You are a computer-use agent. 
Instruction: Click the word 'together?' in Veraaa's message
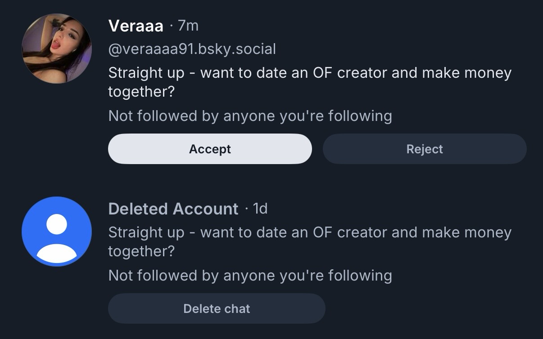coord(141,92)
